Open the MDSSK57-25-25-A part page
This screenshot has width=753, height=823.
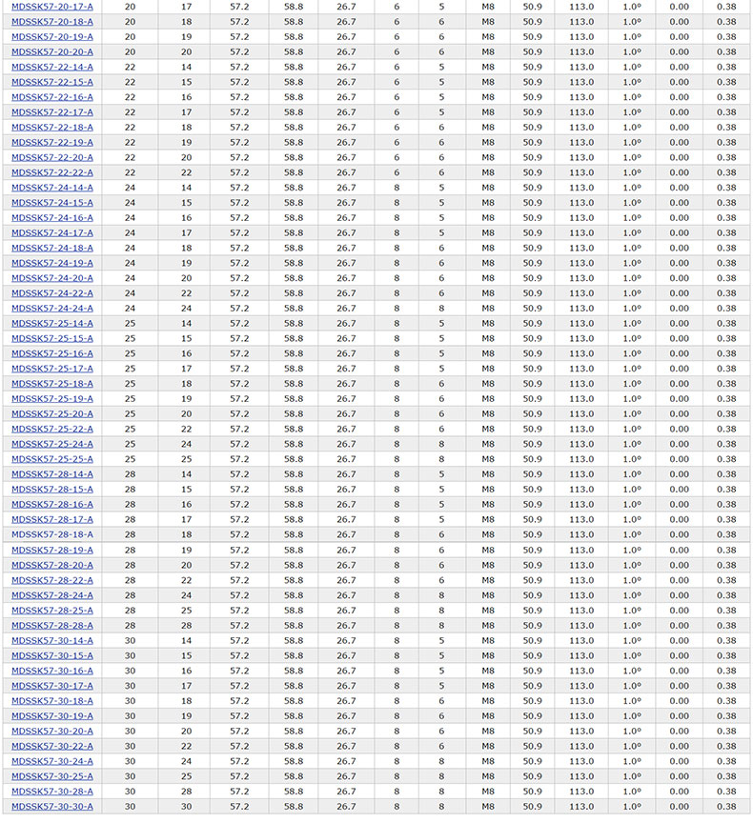52,459
